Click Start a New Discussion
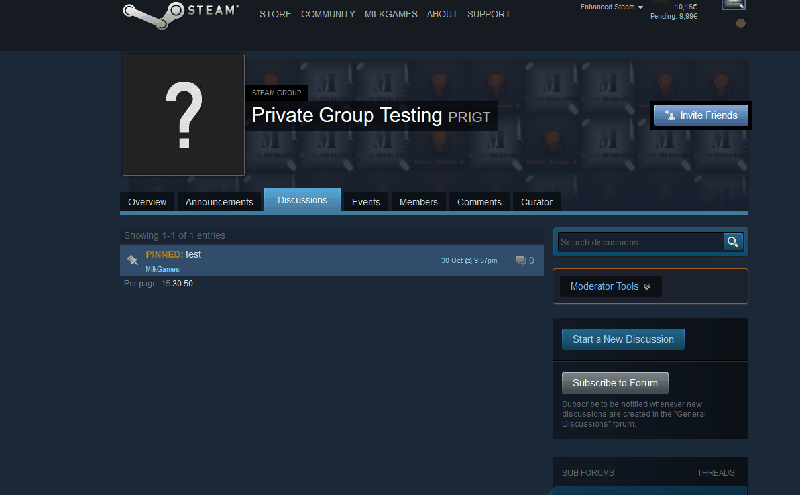This screenshot has width=800, height=495. (623, 339)
